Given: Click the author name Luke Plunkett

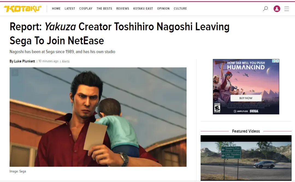Looking at the screenshot, I should [x=25, y=61].
